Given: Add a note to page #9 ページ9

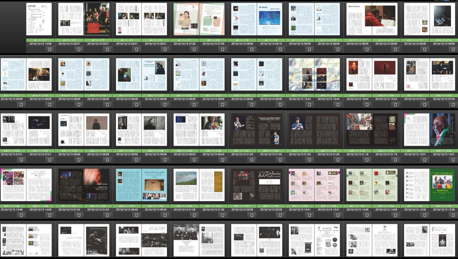Looking at the screenshot, I should click(252, 49).
